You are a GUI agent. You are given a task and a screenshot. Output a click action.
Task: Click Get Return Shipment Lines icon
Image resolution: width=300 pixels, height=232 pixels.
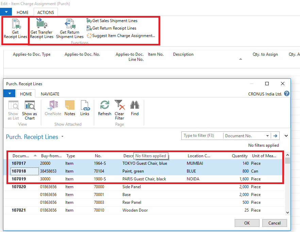tap(70, 24)
